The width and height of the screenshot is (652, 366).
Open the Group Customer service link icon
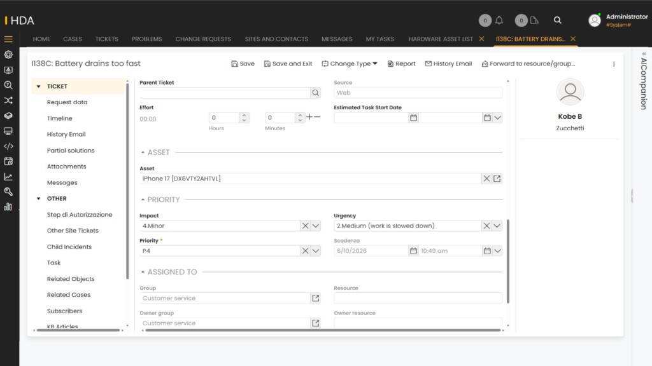316,298
